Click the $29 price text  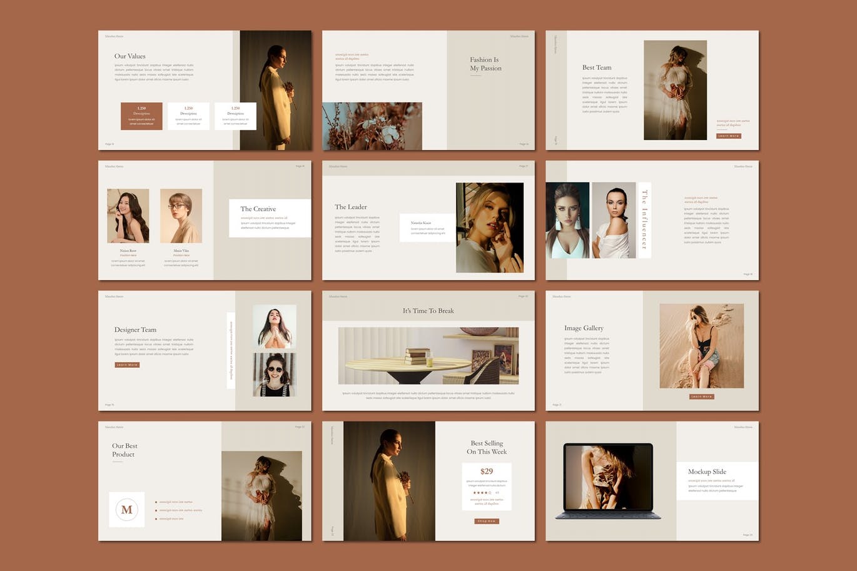[487, 472]
